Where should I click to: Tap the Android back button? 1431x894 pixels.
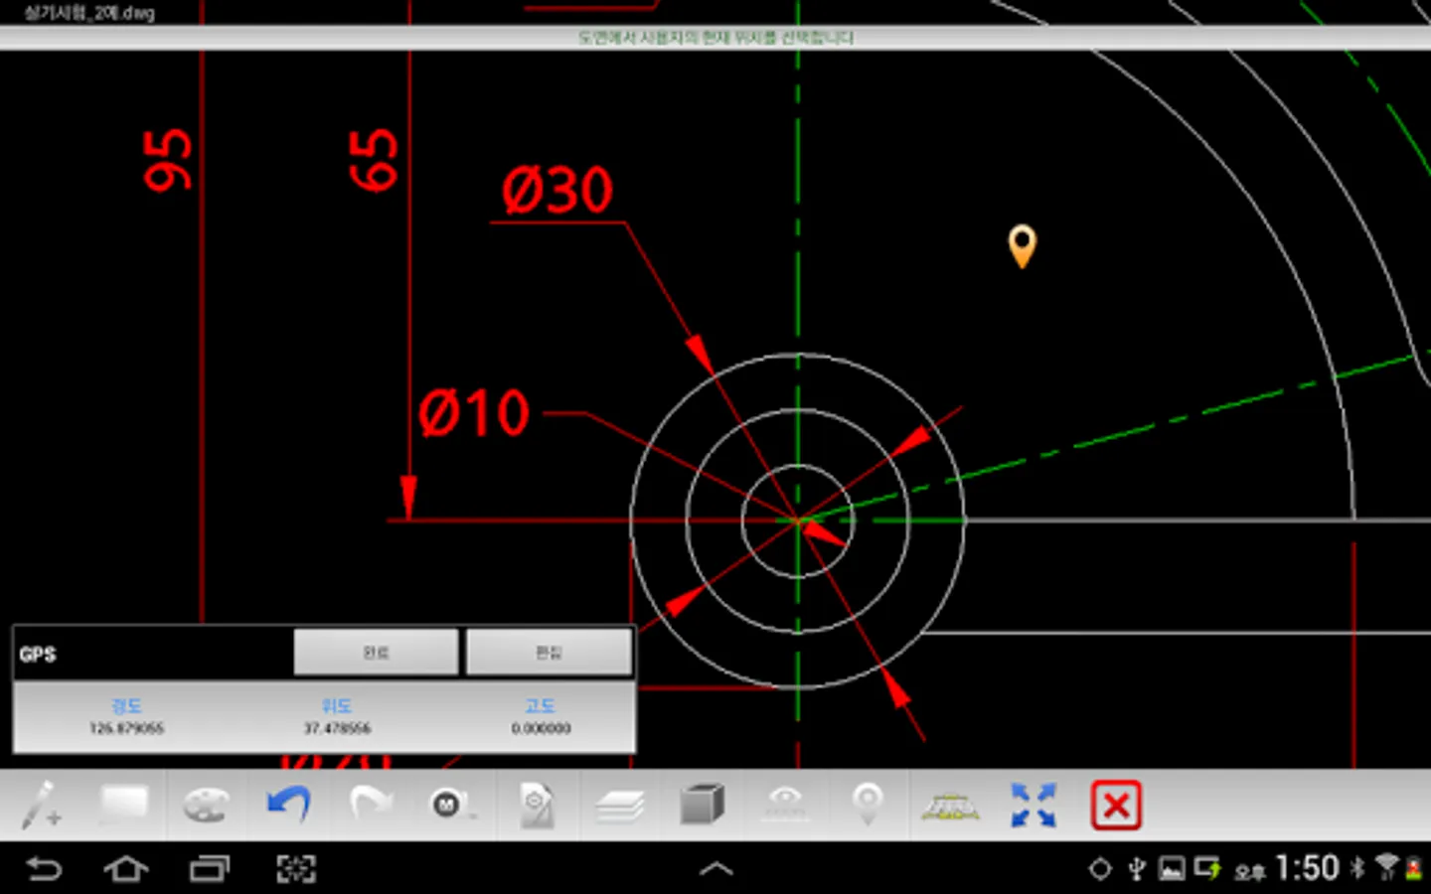point(45,869)
